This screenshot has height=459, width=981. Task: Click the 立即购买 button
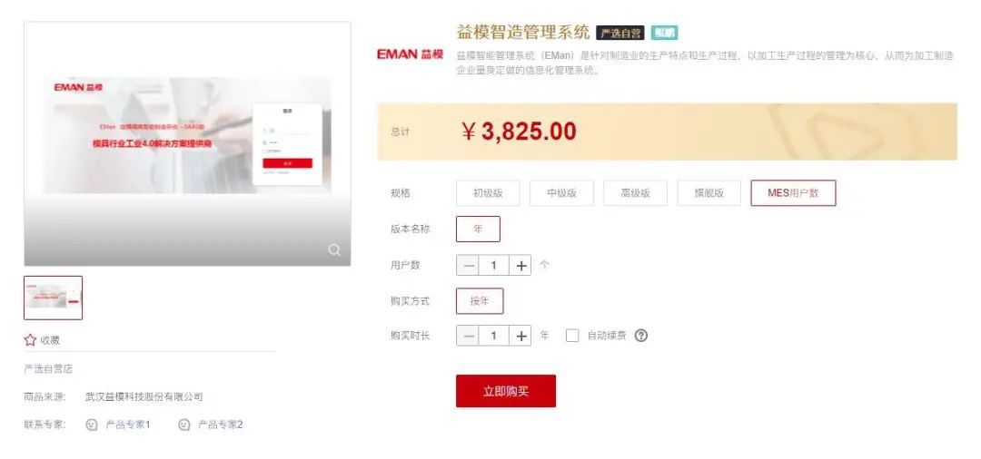click(x=506, y=391)
